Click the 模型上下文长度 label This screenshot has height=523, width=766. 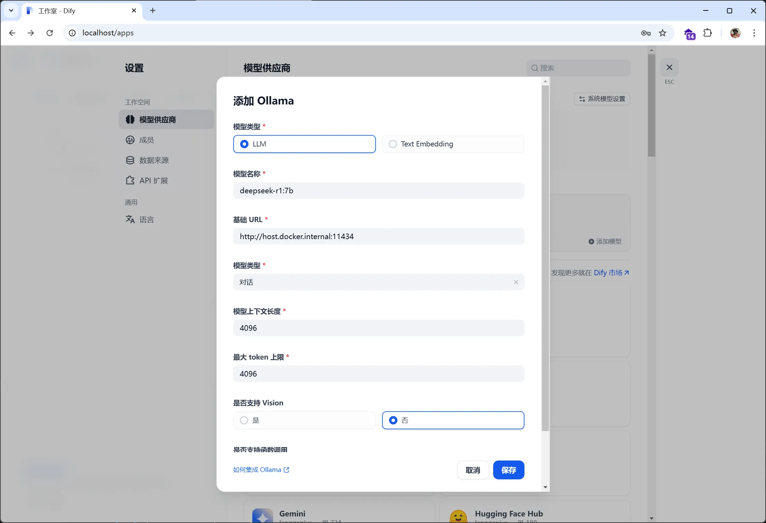tap(257, 311)
